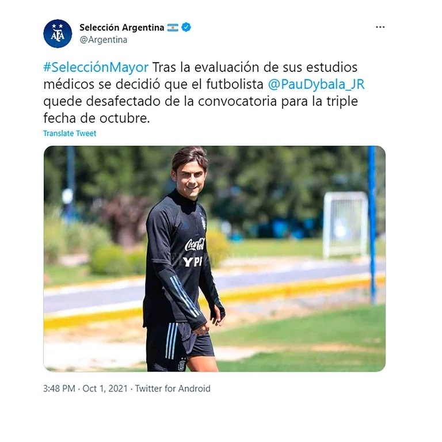442x442 pixels.
Task: Click the Oct 1, 2021 date
Action: (105, 388)
